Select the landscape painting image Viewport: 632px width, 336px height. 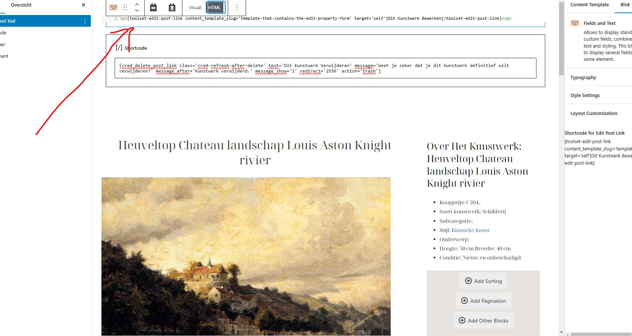coord(246,256)
